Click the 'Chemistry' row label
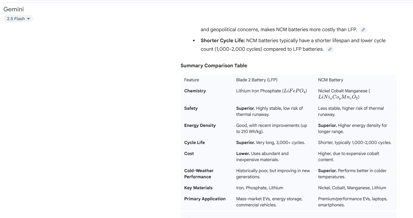 point(195,91)
